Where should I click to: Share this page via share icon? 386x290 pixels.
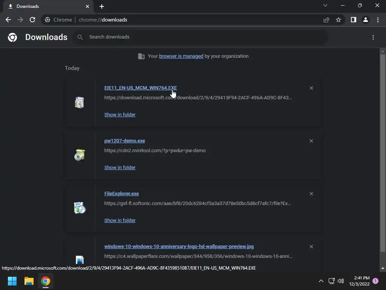pos(326,20)
